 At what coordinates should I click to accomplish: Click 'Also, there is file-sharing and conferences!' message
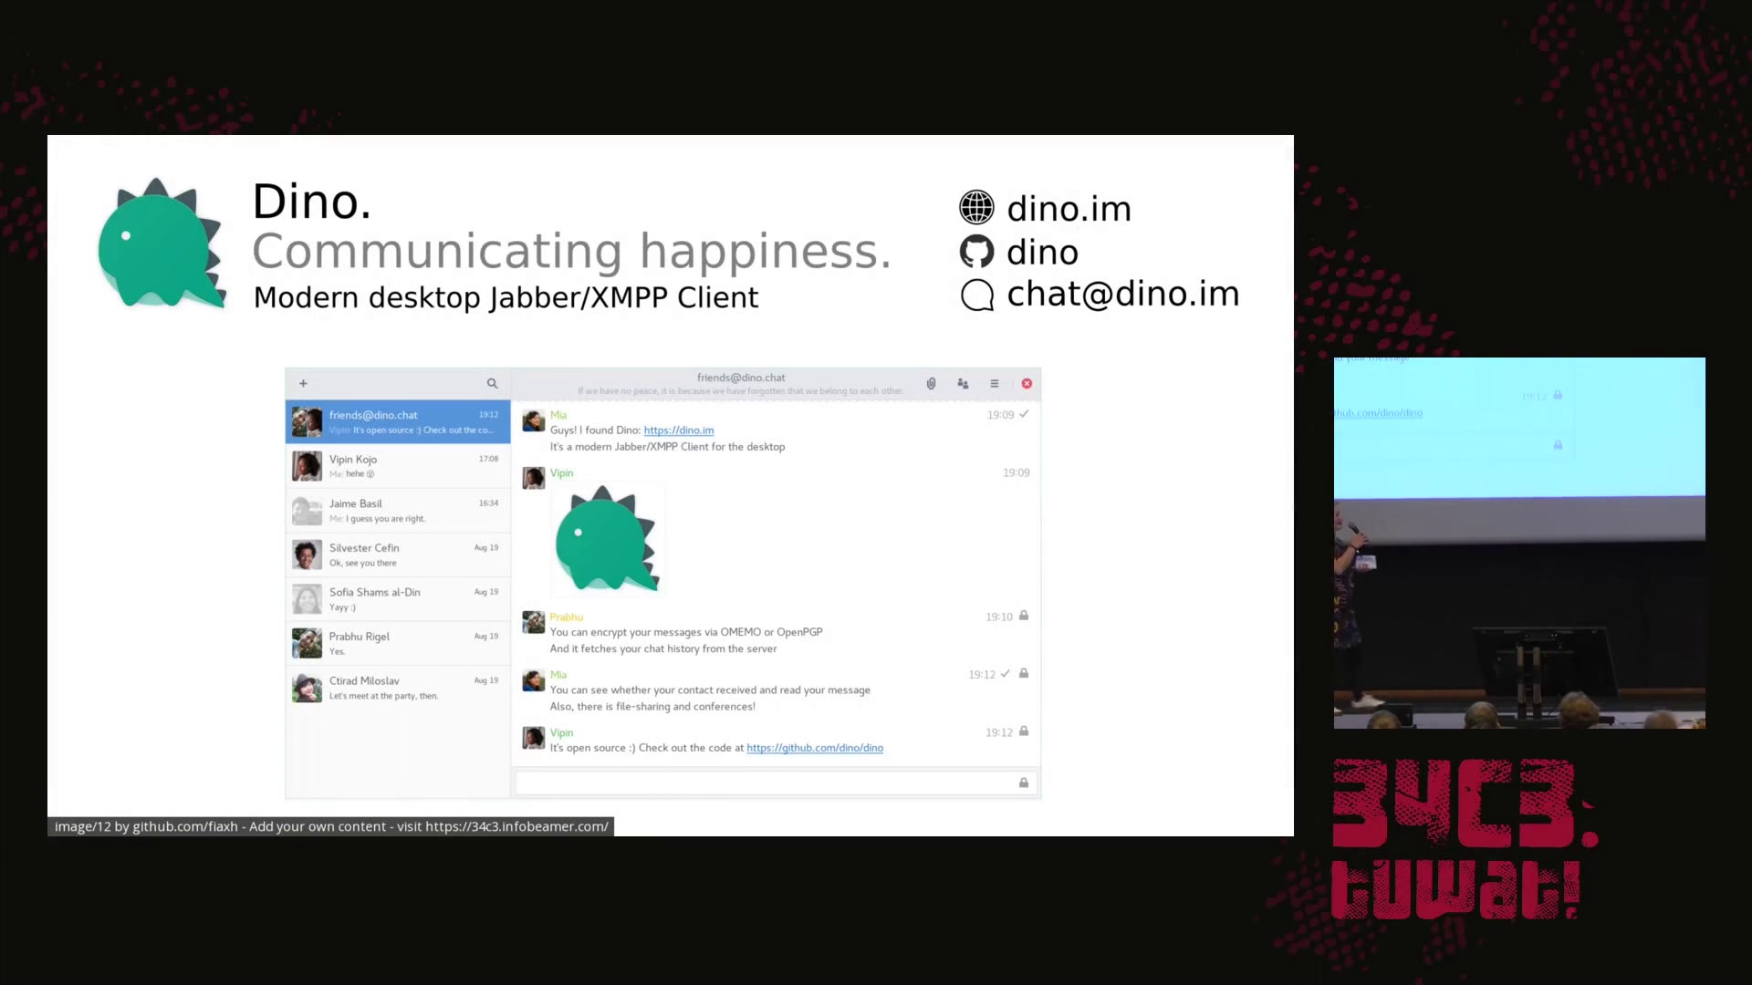click(x=652, y=707)
